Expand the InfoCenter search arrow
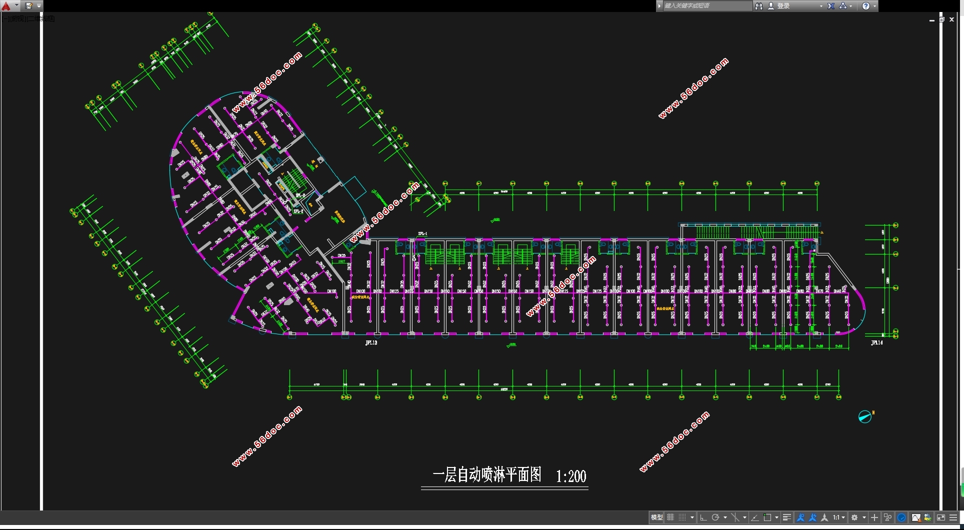 click(659, 6)
